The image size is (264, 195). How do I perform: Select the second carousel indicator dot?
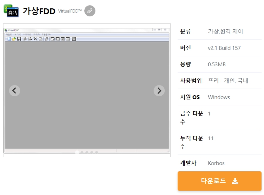[82, 152]
